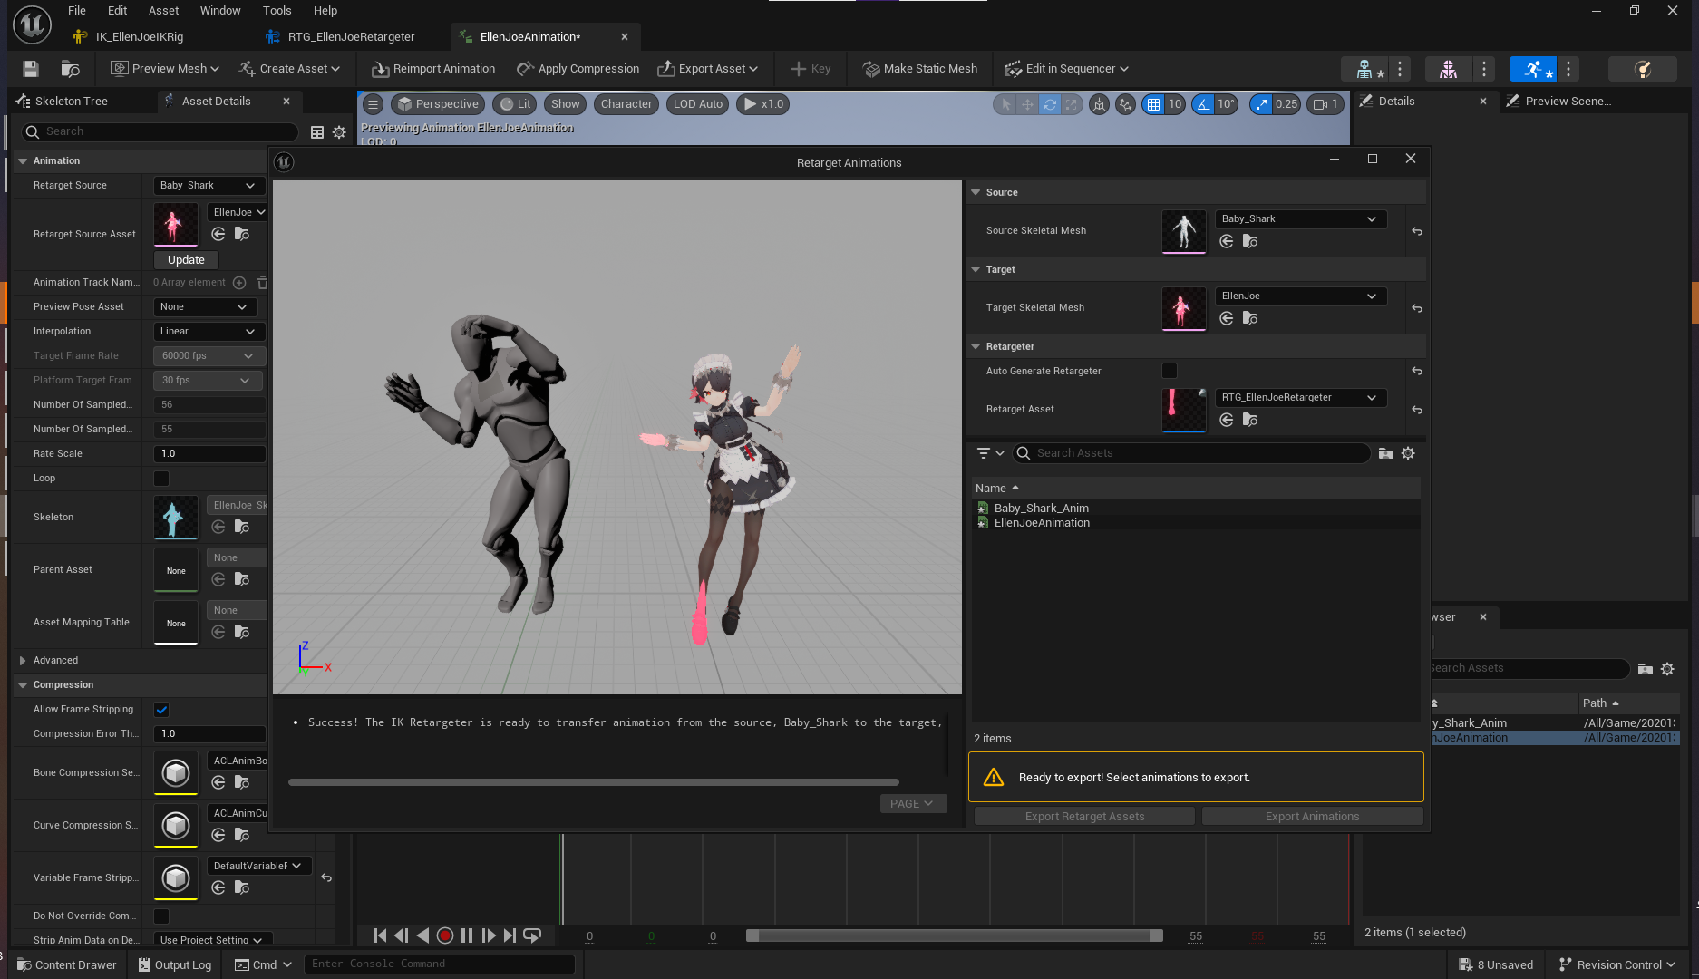Switch to Skeleton editor mode icon
This screenshot has height=979, width=1699.
click(1365, 69)
